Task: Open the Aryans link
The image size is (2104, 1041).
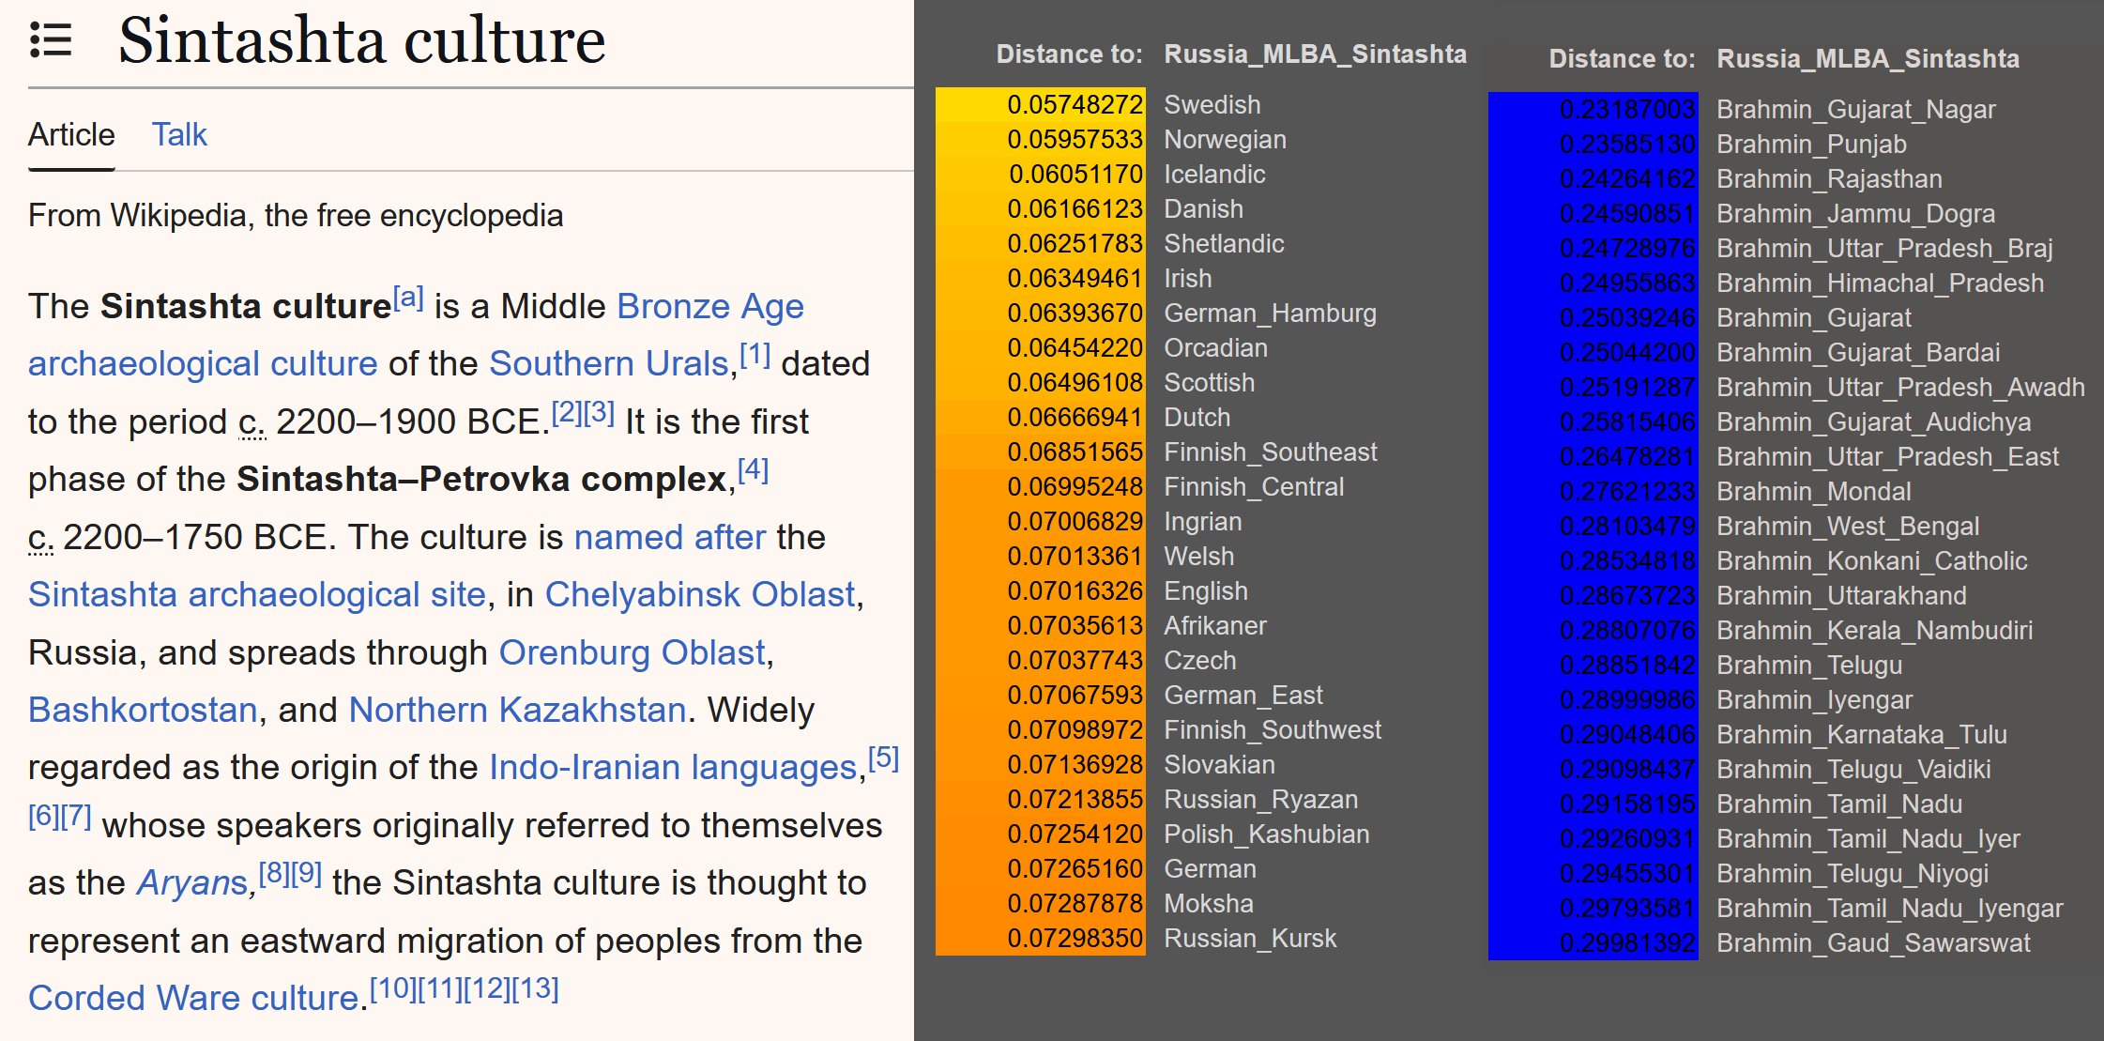Action: tap(192, 883)
